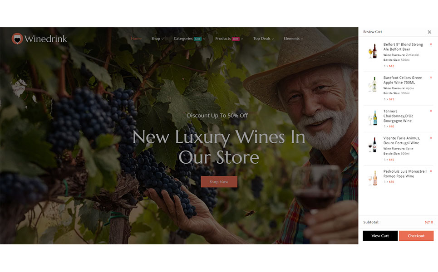Screen dimensions: 438x272
Task: Open the Elements menu
Action: pyautogui.click(x=293, y=39)
